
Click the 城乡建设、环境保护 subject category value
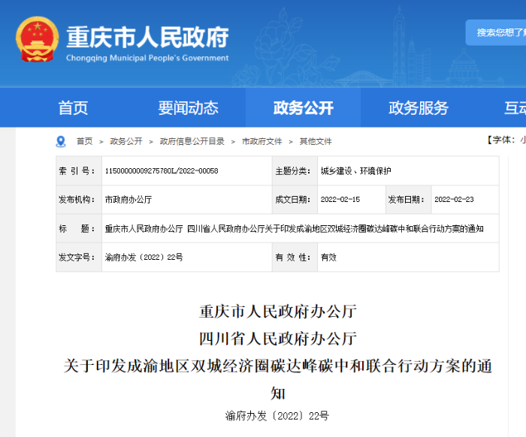355,171
